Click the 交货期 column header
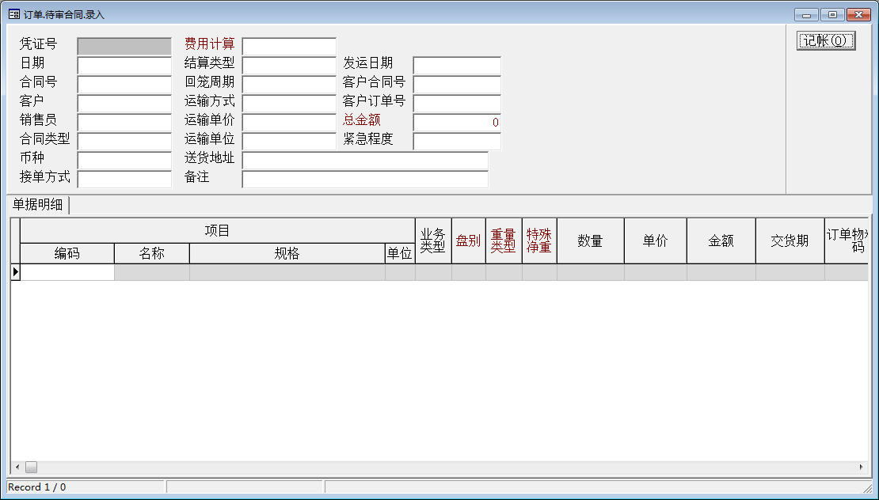The width and height of the screenshot is (879, 500). point(790,241)
